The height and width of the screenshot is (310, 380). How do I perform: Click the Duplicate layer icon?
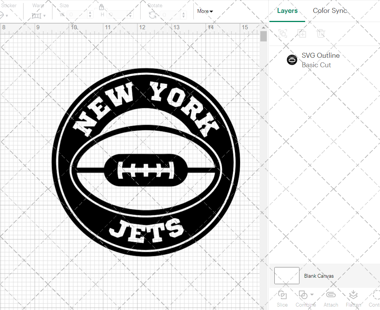302,33
